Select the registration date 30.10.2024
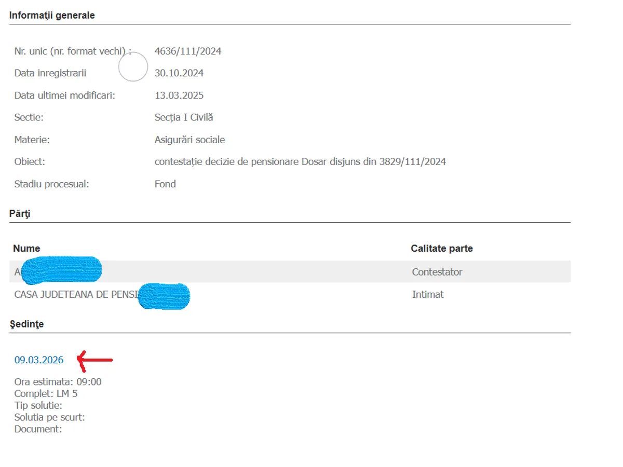The image size is (623, 467). (x=179, y=73)
